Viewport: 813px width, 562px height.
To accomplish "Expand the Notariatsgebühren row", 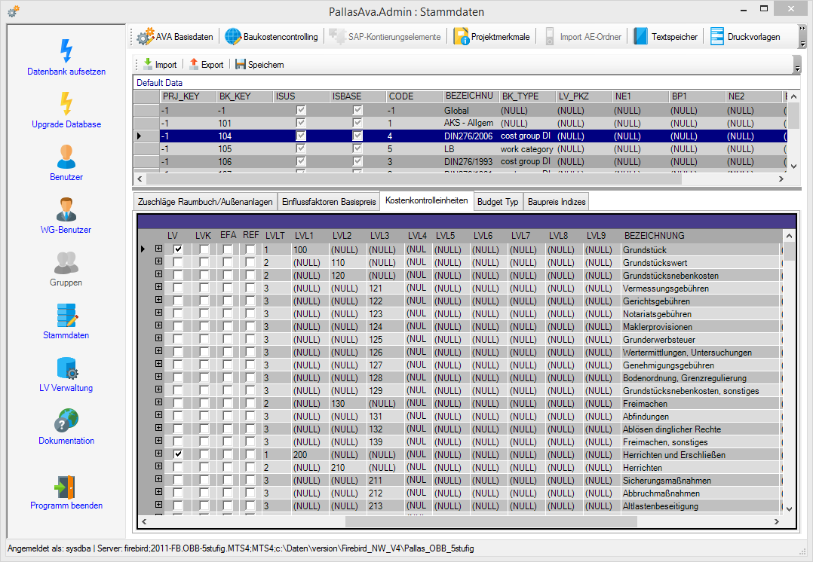I will pyautogui.click(x=158, y=313).
